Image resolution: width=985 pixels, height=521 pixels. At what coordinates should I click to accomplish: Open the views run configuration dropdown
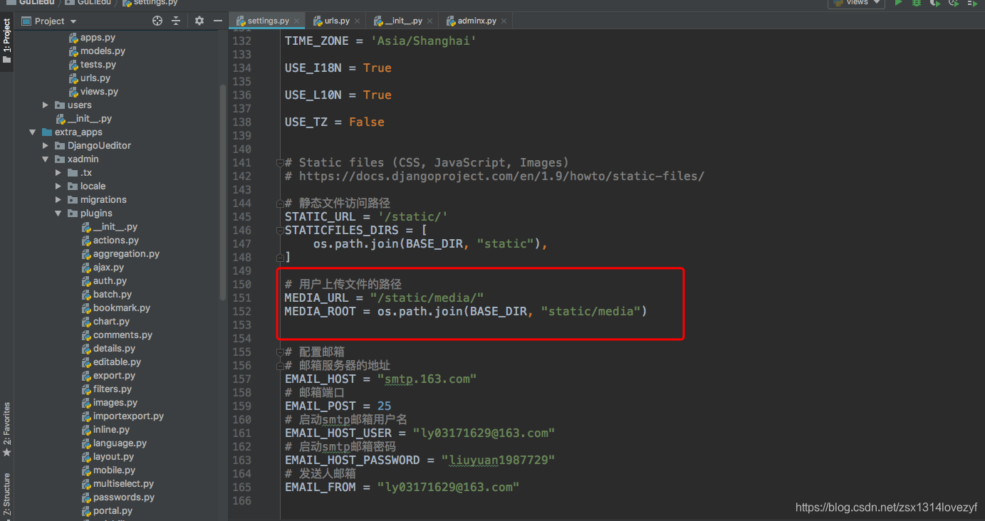click(856, 3)
